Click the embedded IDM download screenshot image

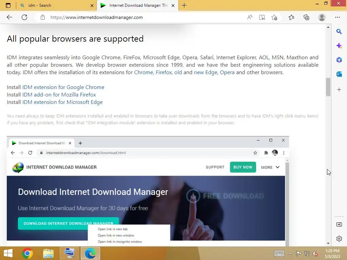[x=148, y=191]
